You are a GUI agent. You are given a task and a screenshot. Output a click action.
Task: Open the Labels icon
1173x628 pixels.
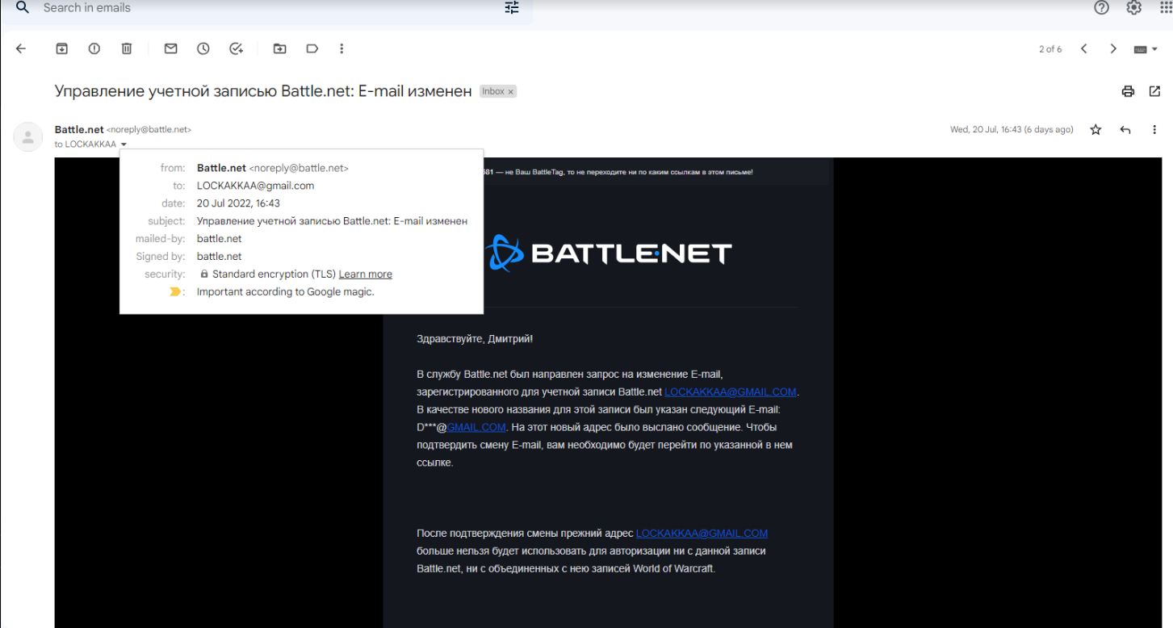312,48
